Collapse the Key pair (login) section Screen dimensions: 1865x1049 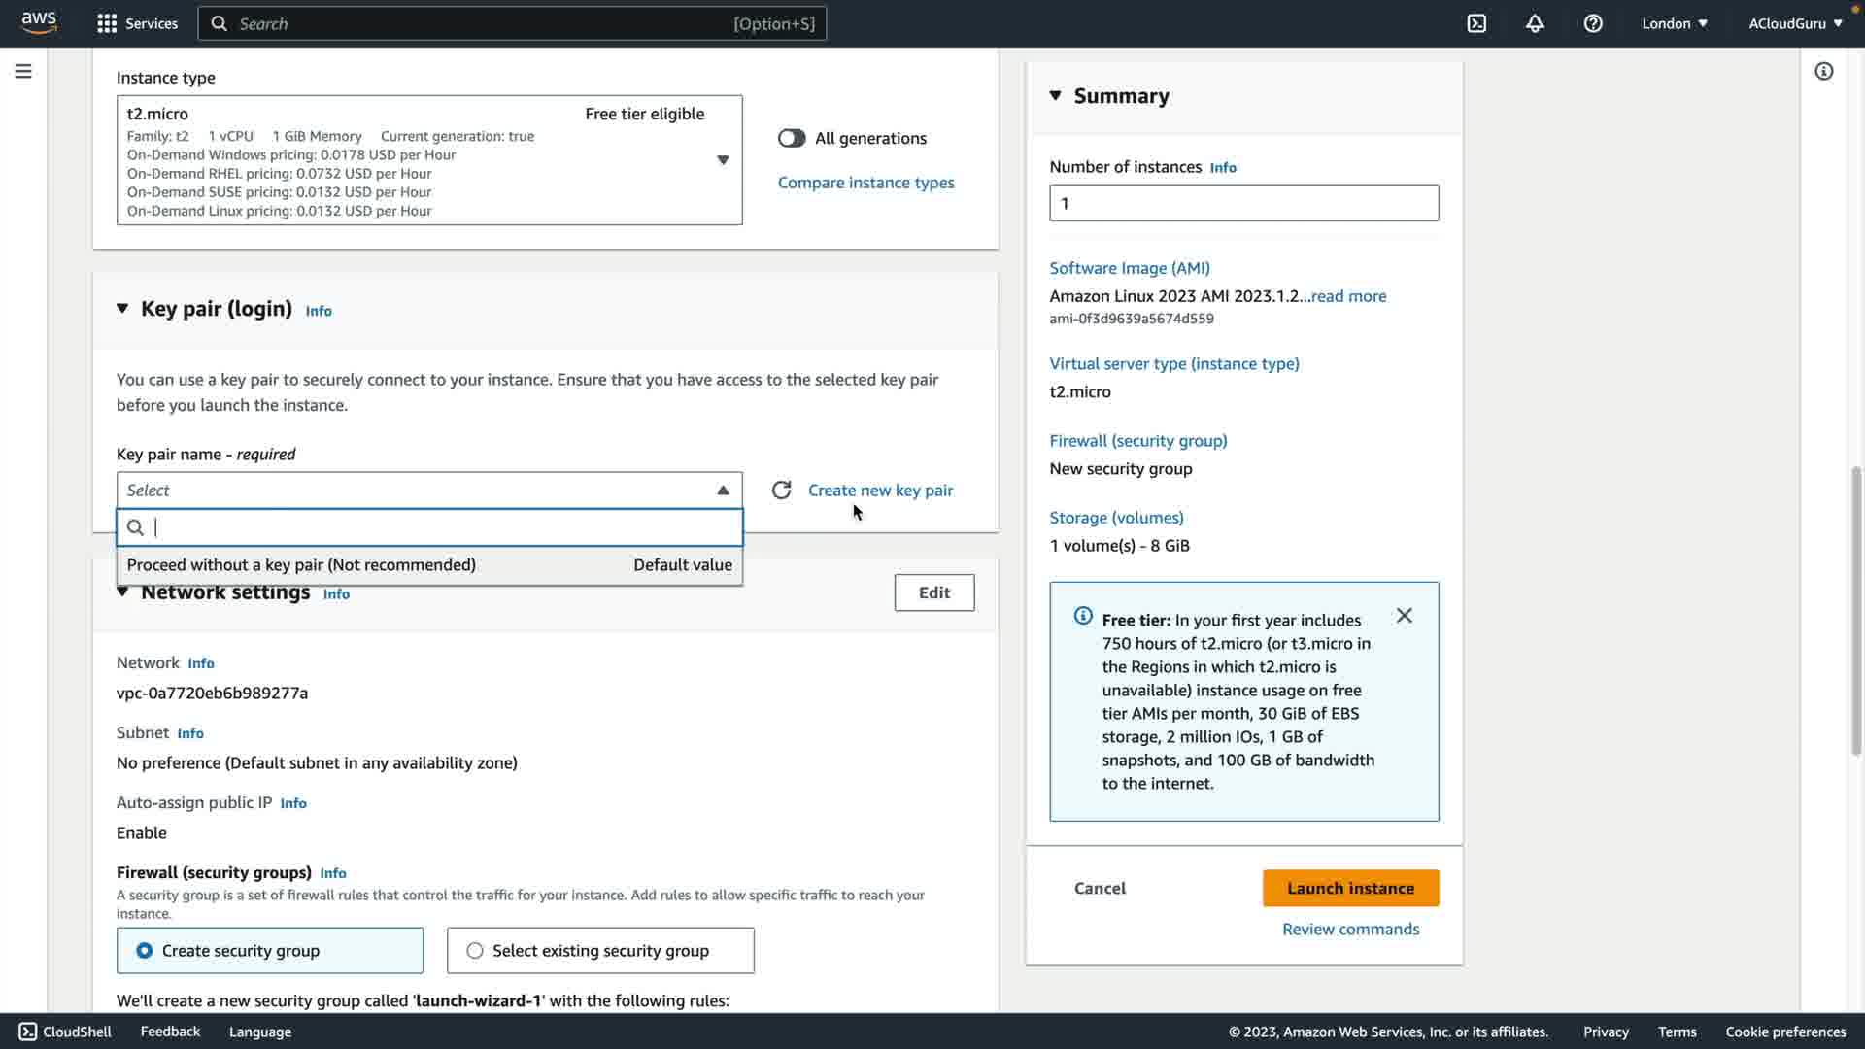point(122,309)
